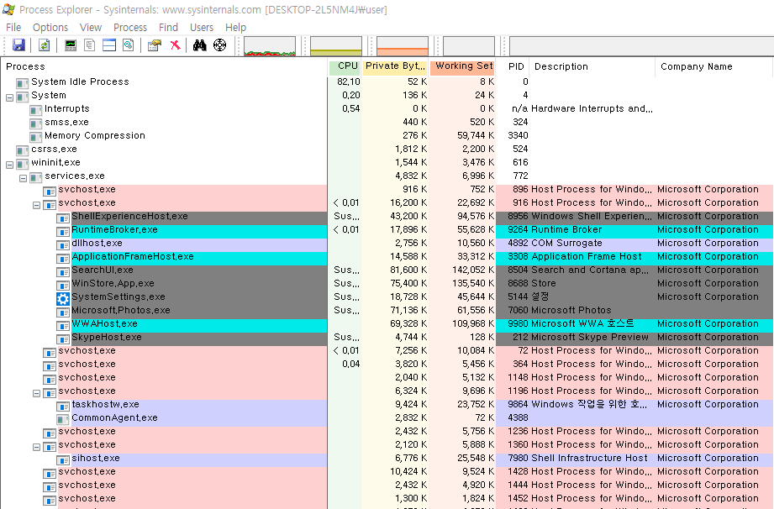This screenshot has width=774, height=509.
Task: Click the binoculars Find Handle icon
Action: pos(199,45)
